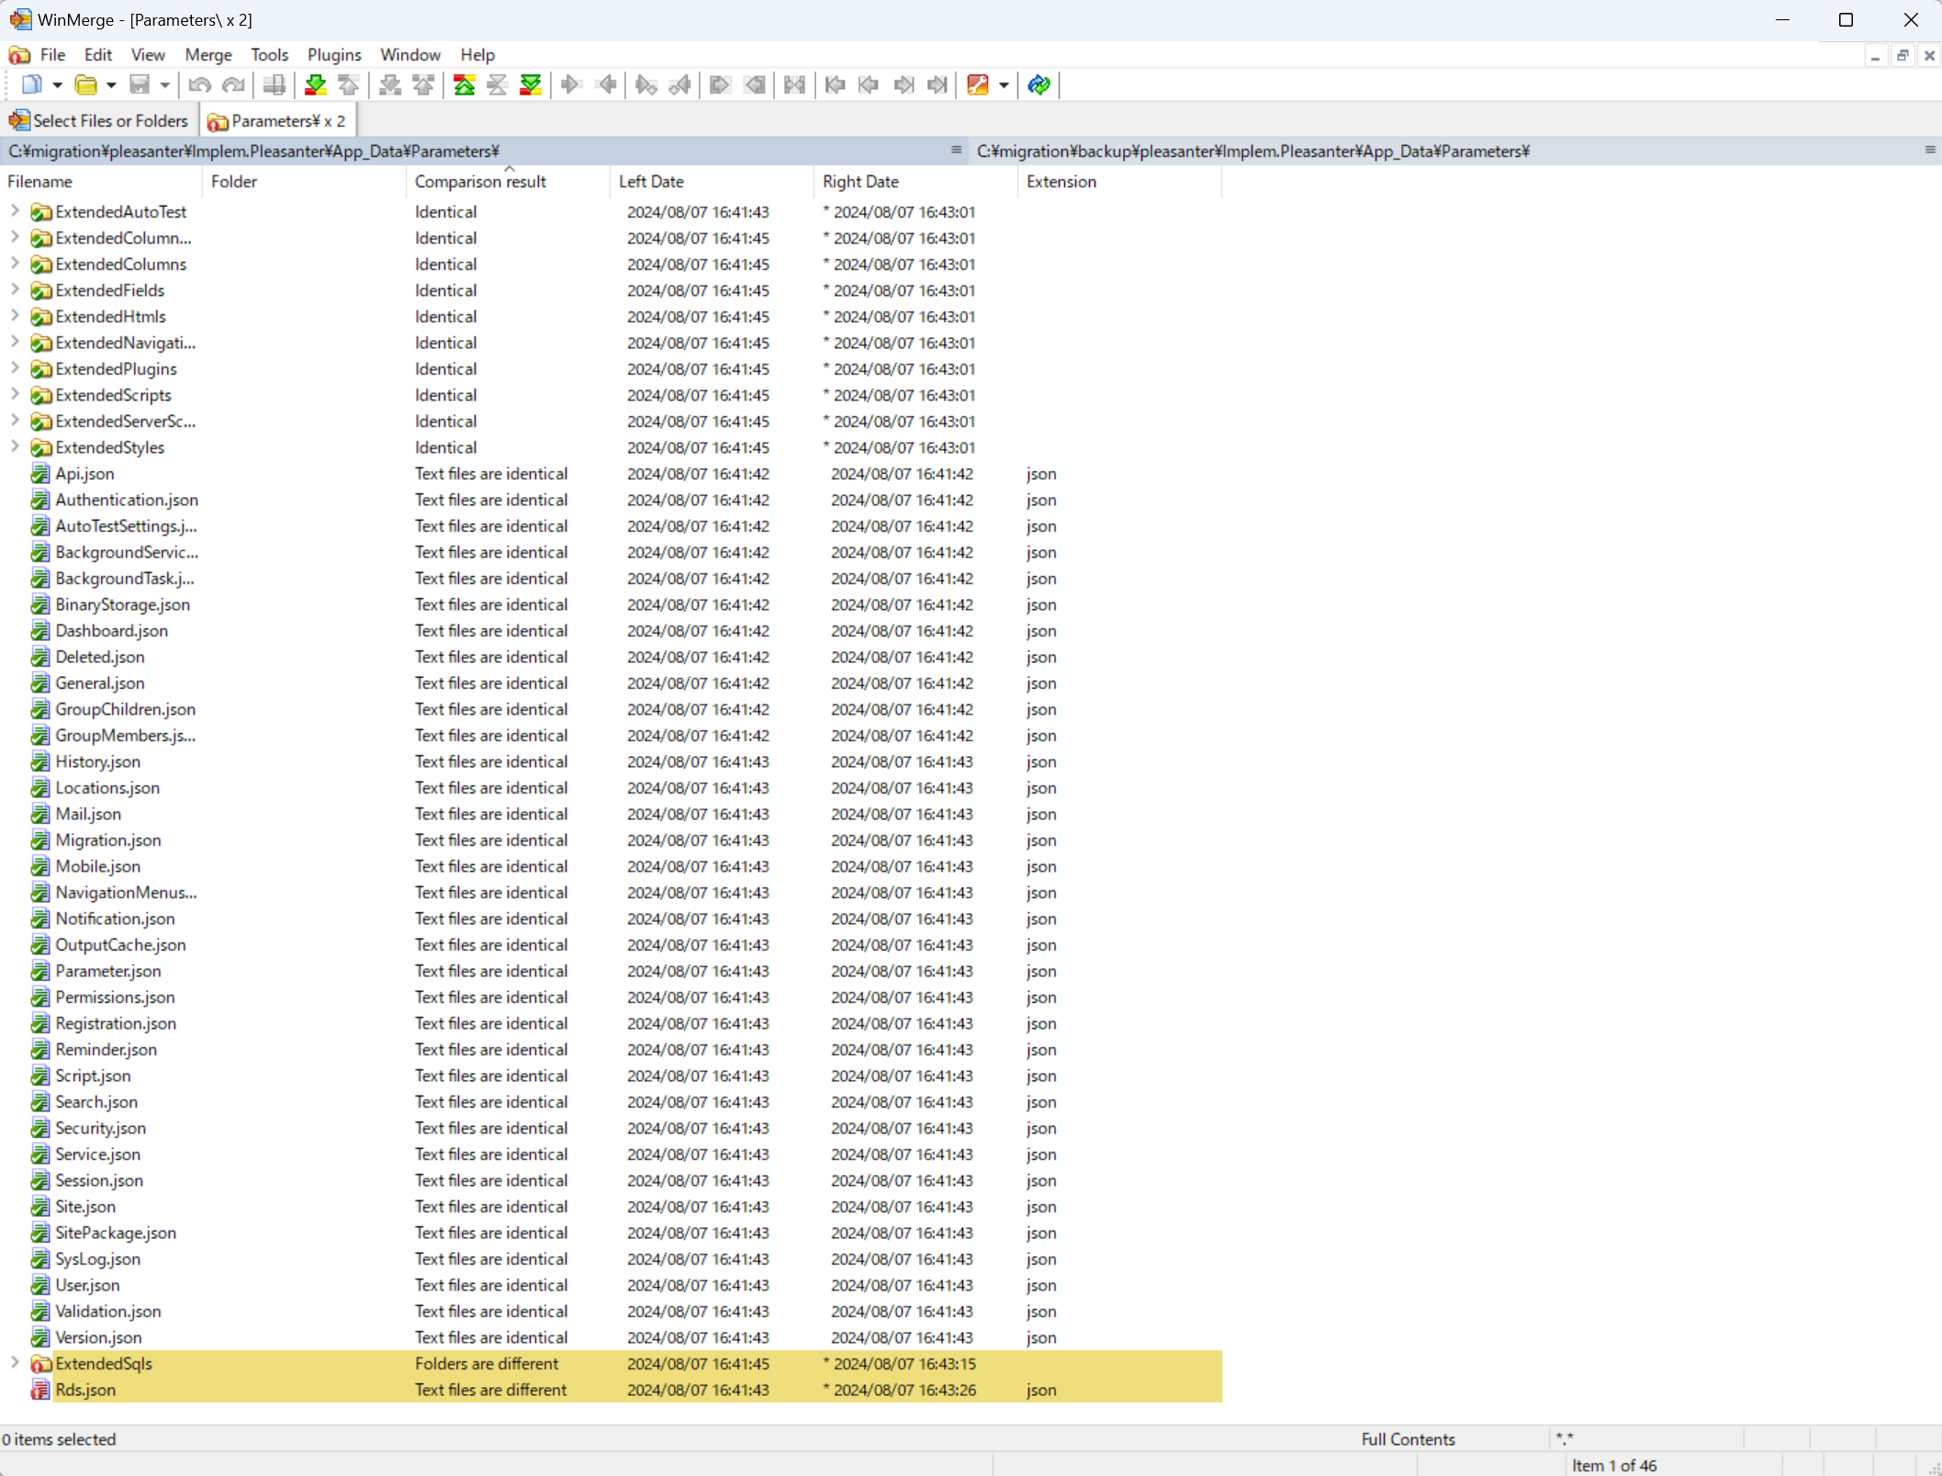Select the Migration.json file row
This screenshot has height=1476, width=1942.
coord(611,840)
